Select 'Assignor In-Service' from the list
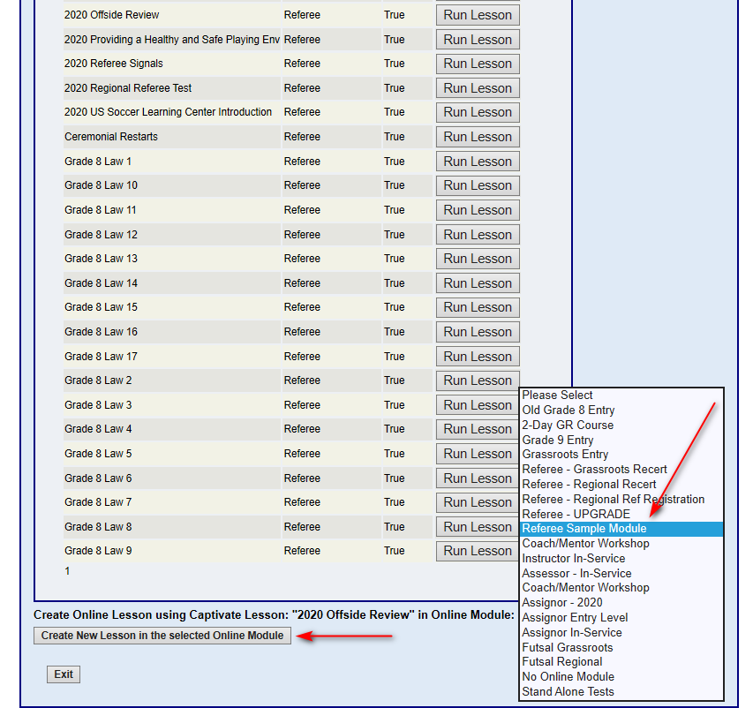The height and width of the screenshot is (708, 753). click(621, 633)
